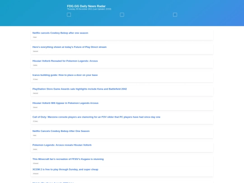Screen dimensions: 244x183
Task: Click source tag under the Minecraft Kugane headline
Action: point(36,163)
